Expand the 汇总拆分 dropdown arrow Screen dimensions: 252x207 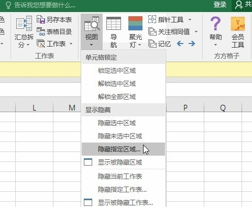[28, 45]
